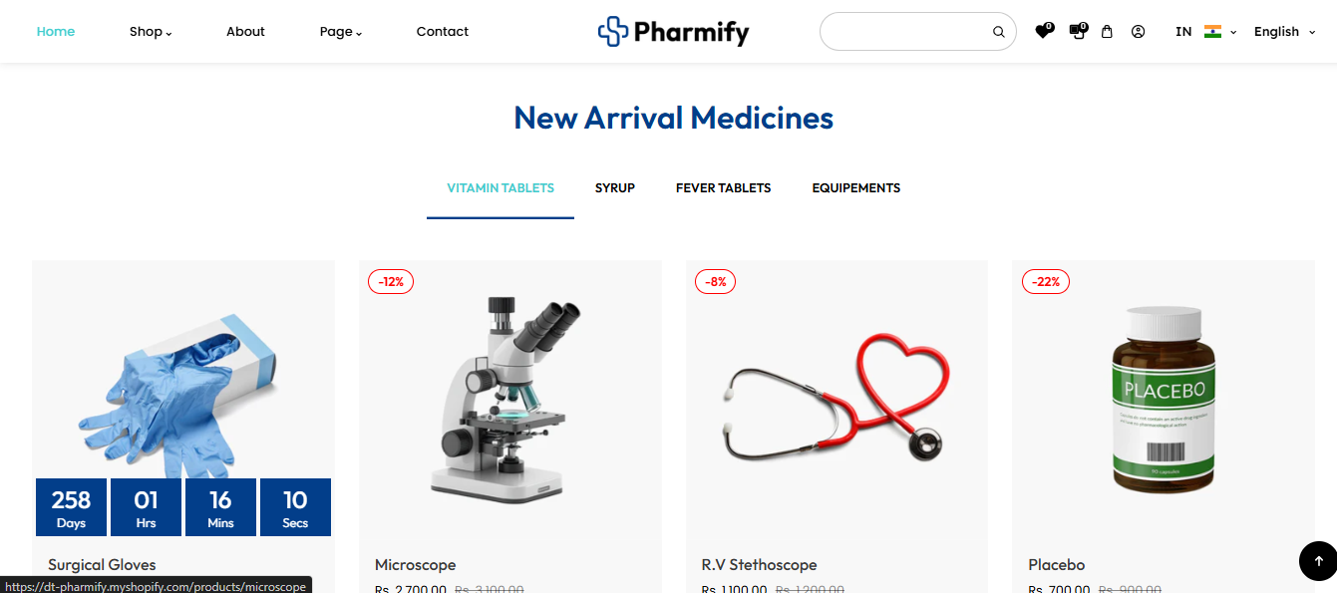
Task: Click the Pharmify logo
Action: [x=674, y=32]
